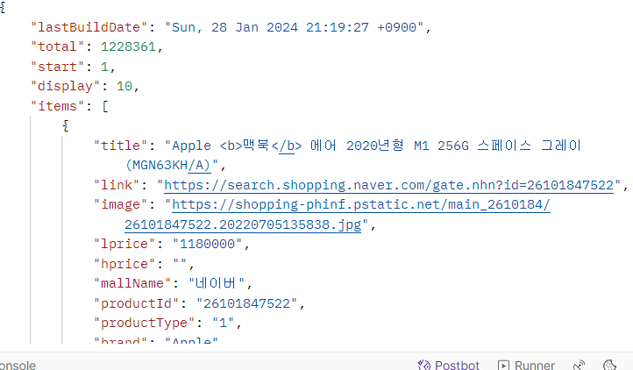
Task: Open Postbot from the status bar
Action: tap(448, 365)
